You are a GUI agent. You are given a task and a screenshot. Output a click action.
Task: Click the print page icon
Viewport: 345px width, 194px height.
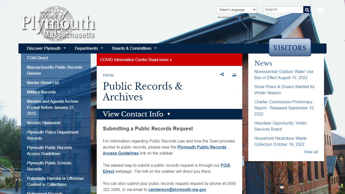coord(234,75)
